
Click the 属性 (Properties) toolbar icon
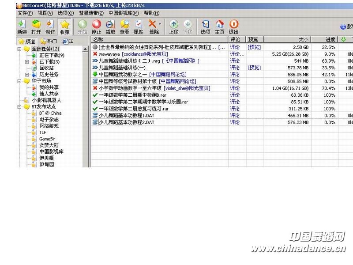point(139,26)
